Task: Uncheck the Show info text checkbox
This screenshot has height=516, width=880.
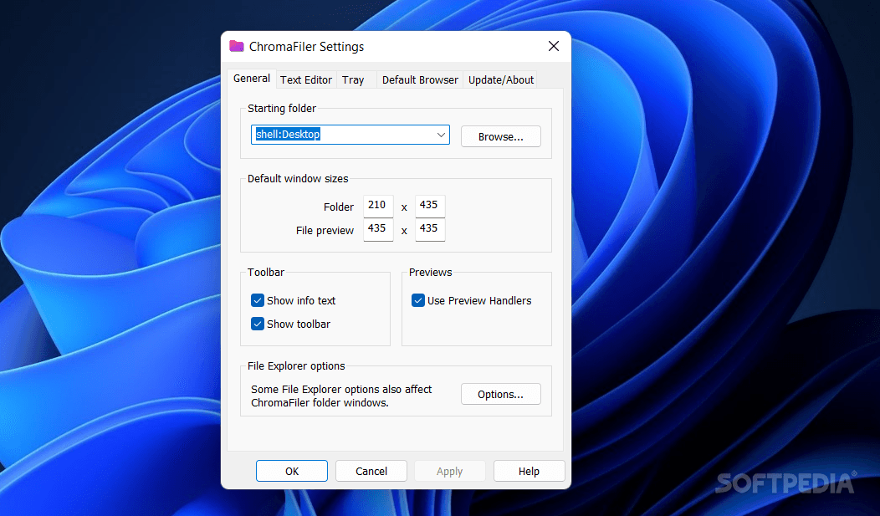Action: tap(258, 300)
